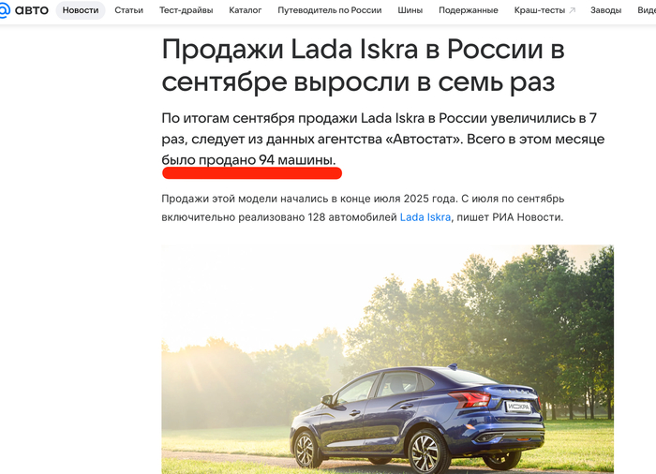Open Путеводитель по России section

[x=330, y=10]
